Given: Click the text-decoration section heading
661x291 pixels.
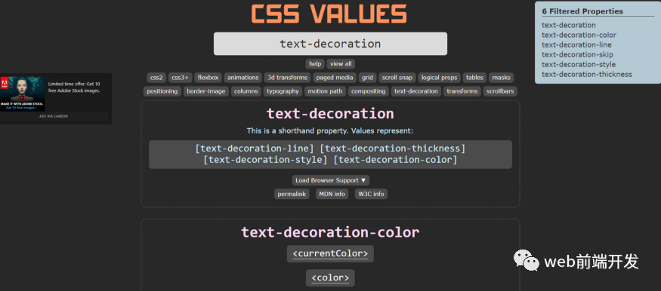Looking at the screenshot, I should [x=330, y=114].
